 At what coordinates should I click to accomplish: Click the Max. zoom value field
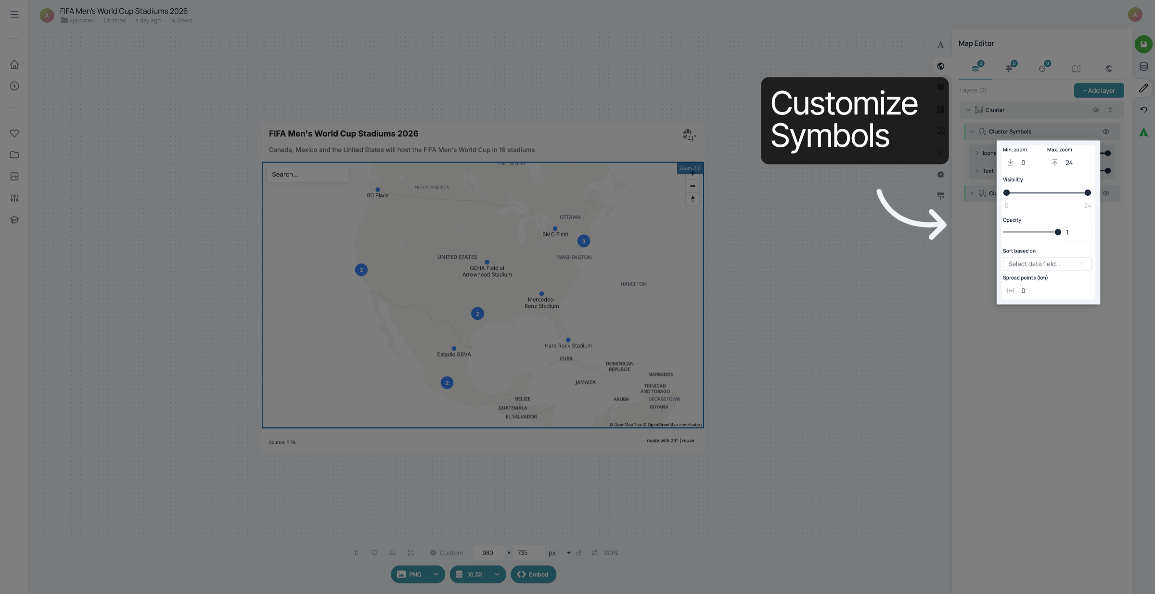coord(1069,163)
